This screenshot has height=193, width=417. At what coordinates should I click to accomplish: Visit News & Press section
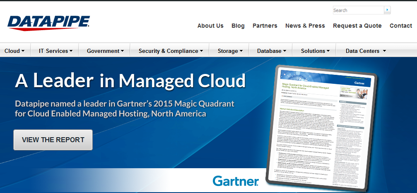(305, 26)
